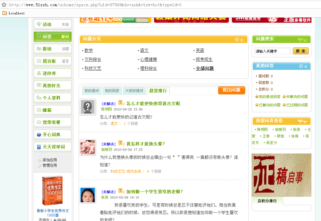This screenshot has height=221, width=321.
Task: Open the 语文 category link in 问题分类
Action: coord(144,50)
